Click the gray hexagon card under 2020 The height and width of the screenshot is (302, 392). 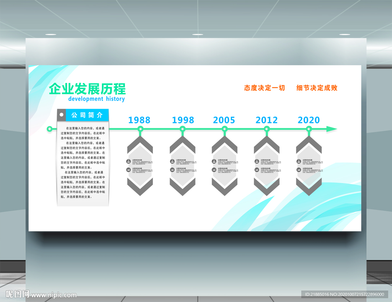(x=309, y=166)
